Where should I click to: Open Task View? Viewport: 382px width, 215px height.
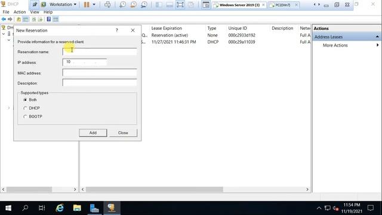(x=42, y=208)
